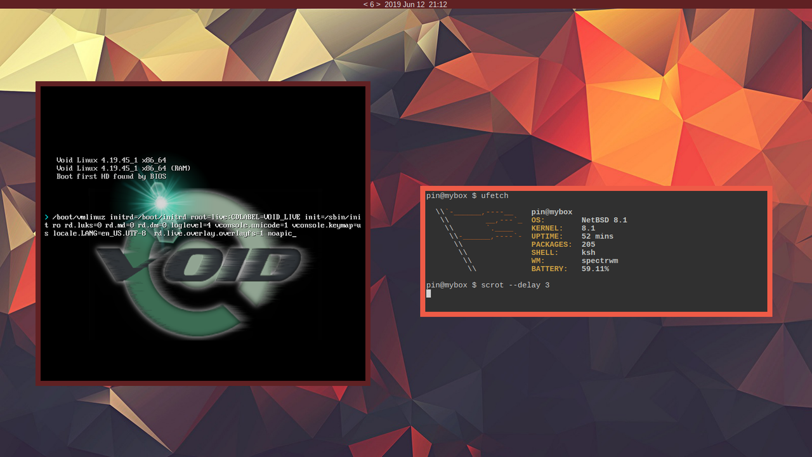
Task: Click the WM "spectrwm" value
Action: [x=599, y=261]
